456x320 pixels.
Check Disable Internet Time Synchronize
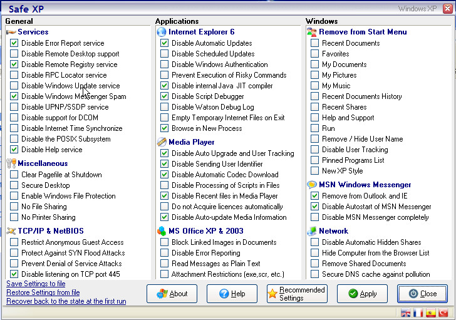(14, 128)
